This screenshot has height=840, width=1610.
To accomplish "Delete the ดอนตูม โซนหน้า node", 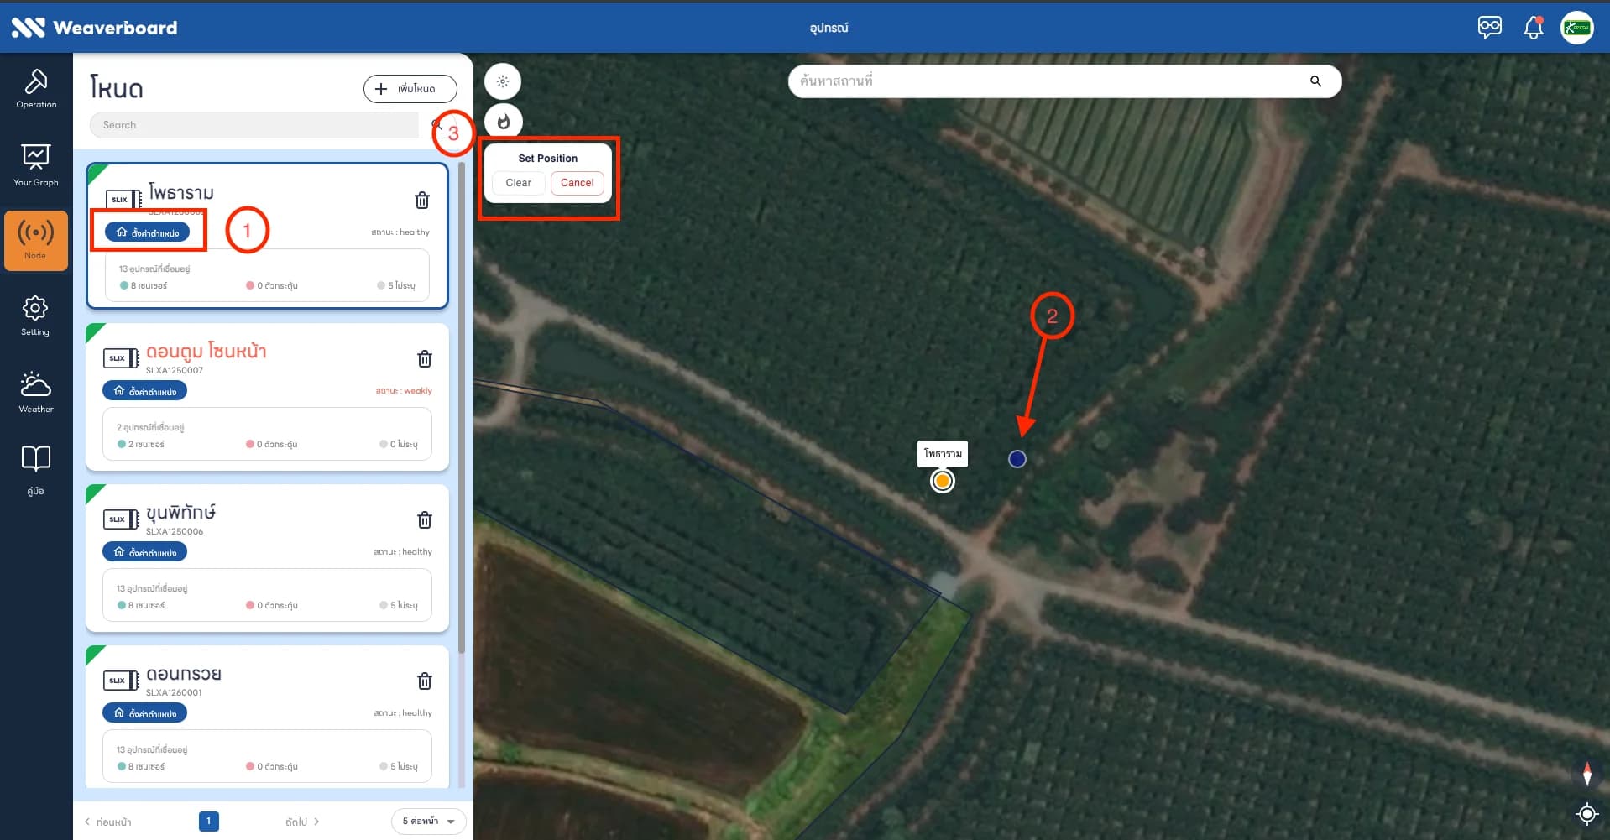I will tap(425, 358).
